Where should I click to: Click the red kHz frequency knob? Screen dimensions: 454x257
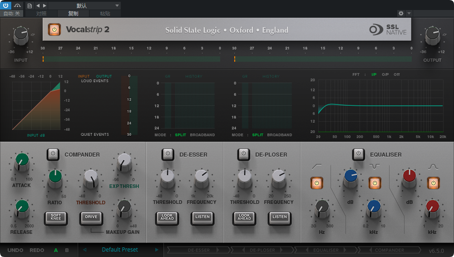point(432,208)
